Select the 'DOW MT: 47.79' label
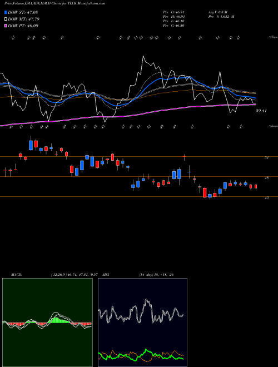 [23, 19]
